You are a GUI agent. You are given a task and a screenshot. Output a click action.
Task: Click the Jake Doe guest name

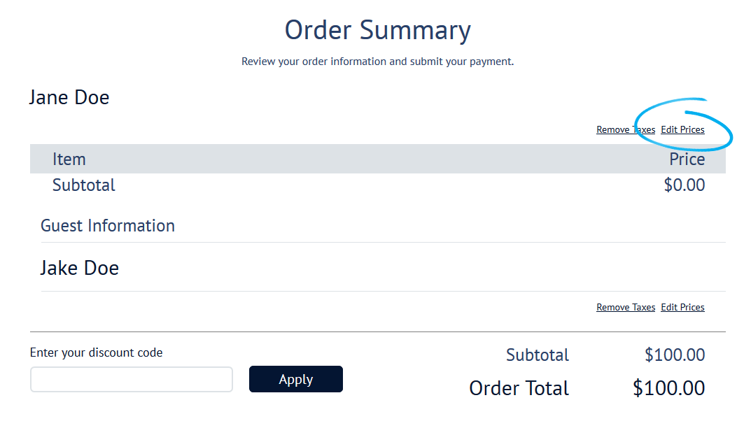(x=79, y=268)
